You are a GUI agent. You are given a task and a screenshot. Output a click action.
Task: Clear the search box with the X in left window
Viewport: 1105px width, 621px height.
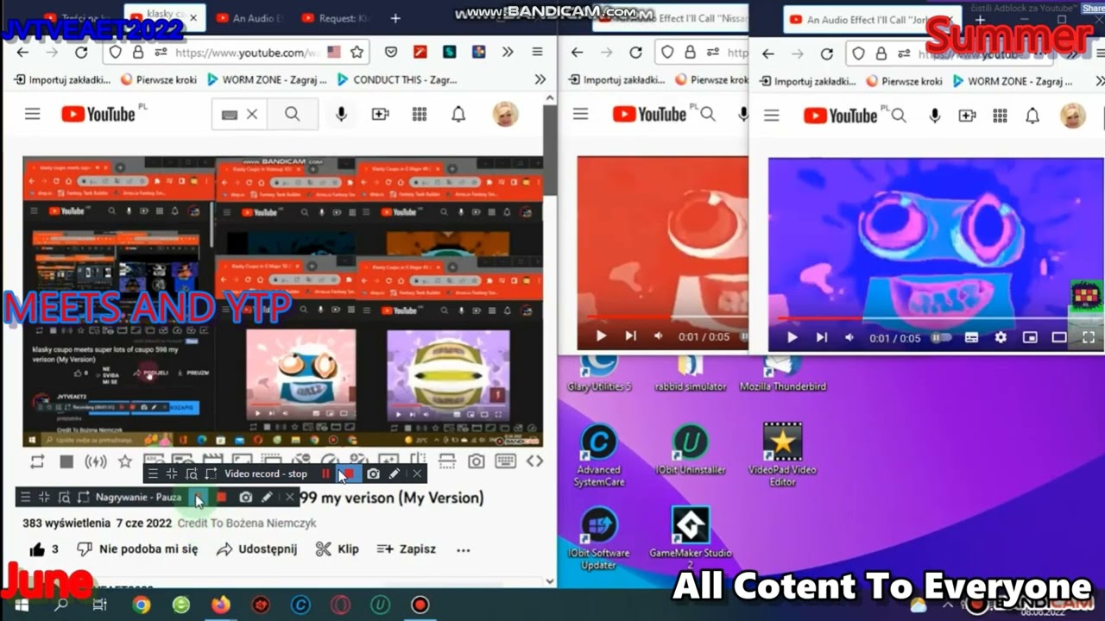(x=251, y=114)
